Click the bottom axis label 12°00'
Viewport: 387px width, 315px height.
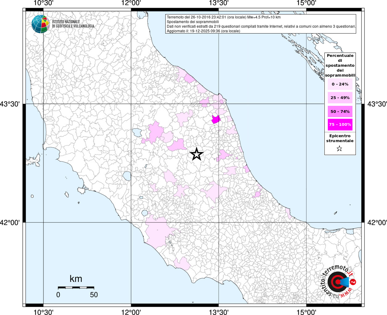[131, 312]
